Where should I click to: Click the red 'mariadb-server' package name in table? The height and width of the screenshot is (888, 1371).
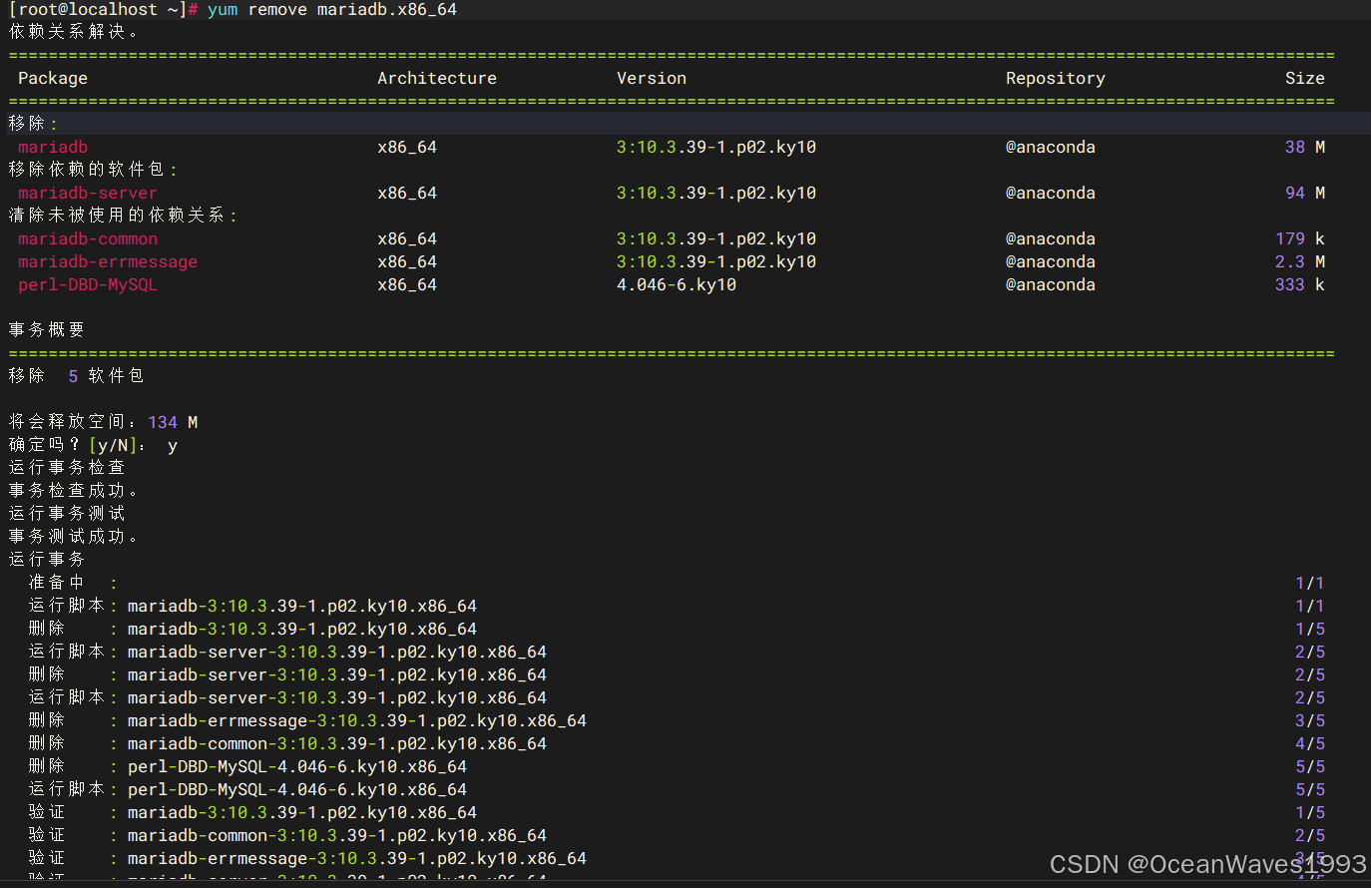coord(88,193)
